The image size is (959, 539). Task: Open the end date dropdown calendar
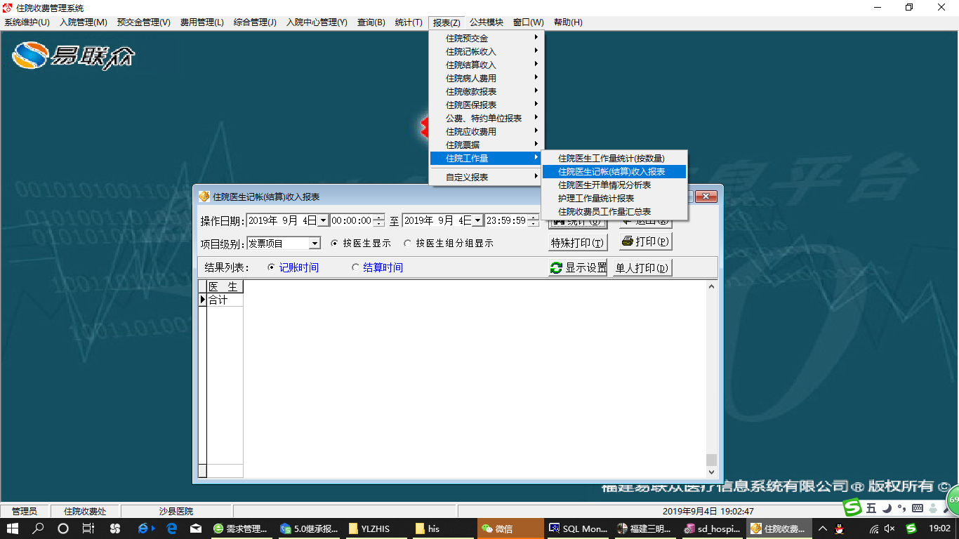click(477, 220)
